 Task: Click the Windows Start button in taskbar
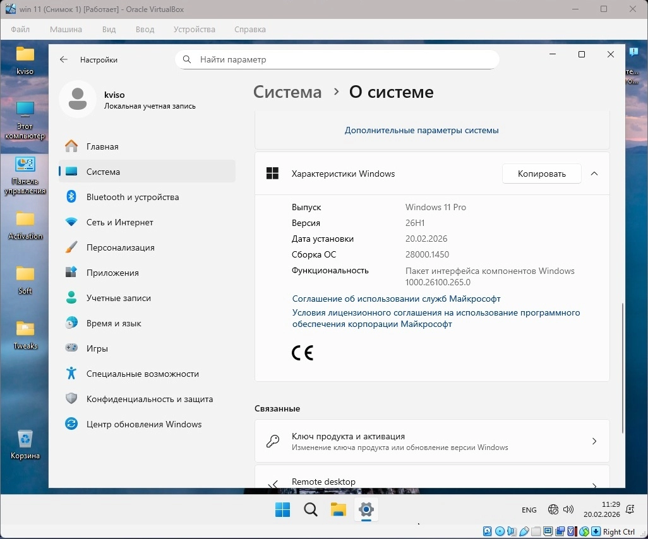(282, 510)
